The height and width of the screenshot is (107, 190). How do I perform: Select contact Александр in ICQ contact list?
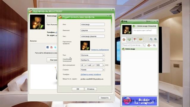click(139, 49)
